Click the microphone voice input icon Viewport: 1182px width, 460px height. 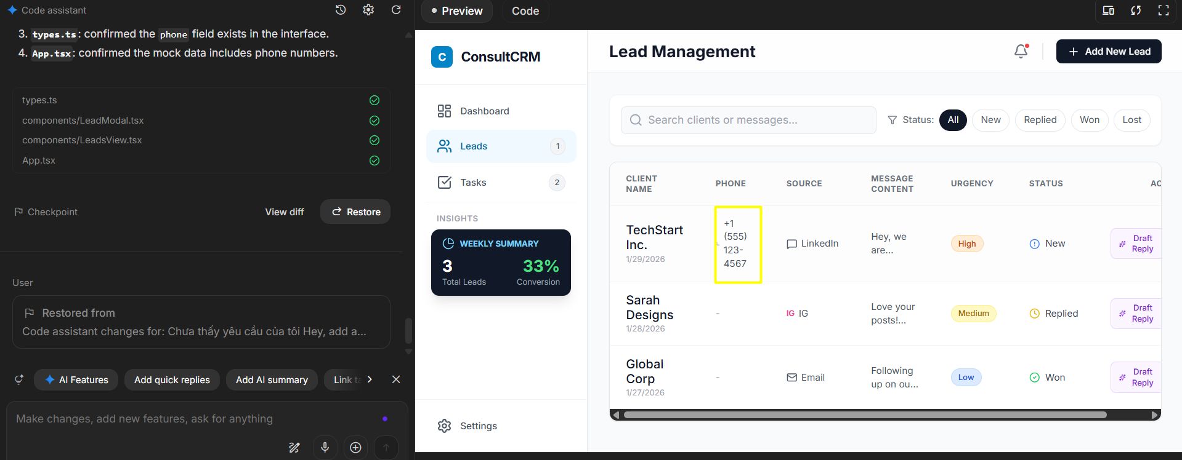pos(325,447)
